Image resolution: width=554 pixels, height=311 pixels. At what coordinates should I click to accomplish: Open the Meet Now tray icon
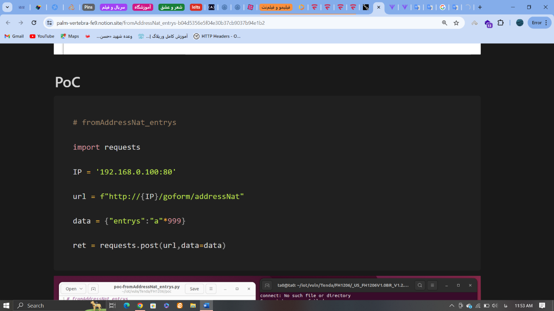coord(461,306)
